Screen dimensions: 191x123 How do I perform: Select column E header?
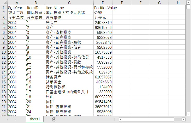point(122,3)
